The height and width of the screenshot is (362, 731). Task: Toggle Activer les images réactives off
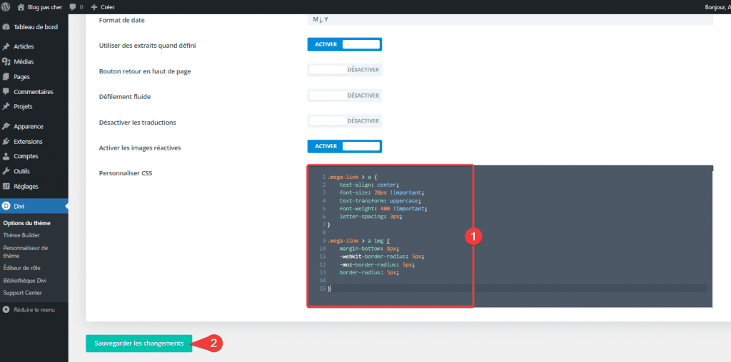(344, 146)
